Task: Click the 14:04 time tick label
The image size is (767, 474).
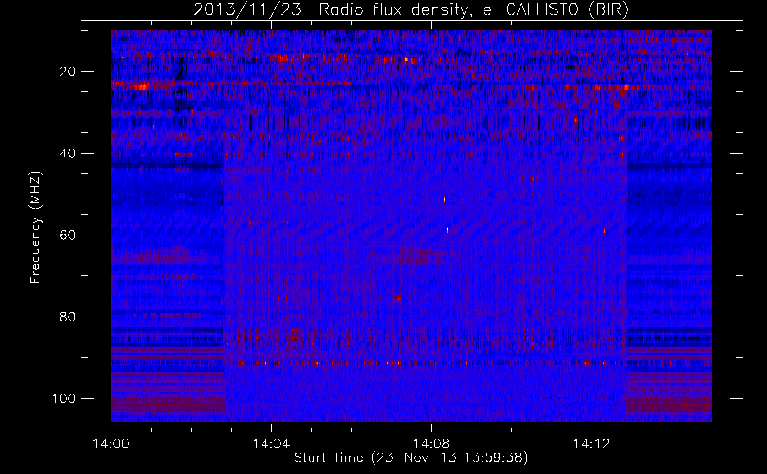Action: coord(271,444)
